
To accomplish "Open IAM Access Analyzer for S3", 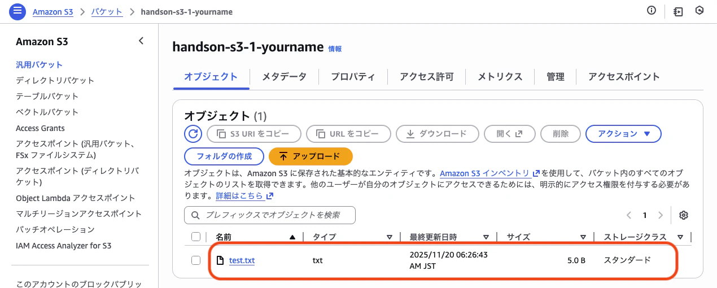I will 63,246.
